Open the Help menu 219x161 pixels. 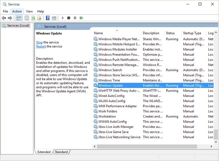(x=40, y=11)
